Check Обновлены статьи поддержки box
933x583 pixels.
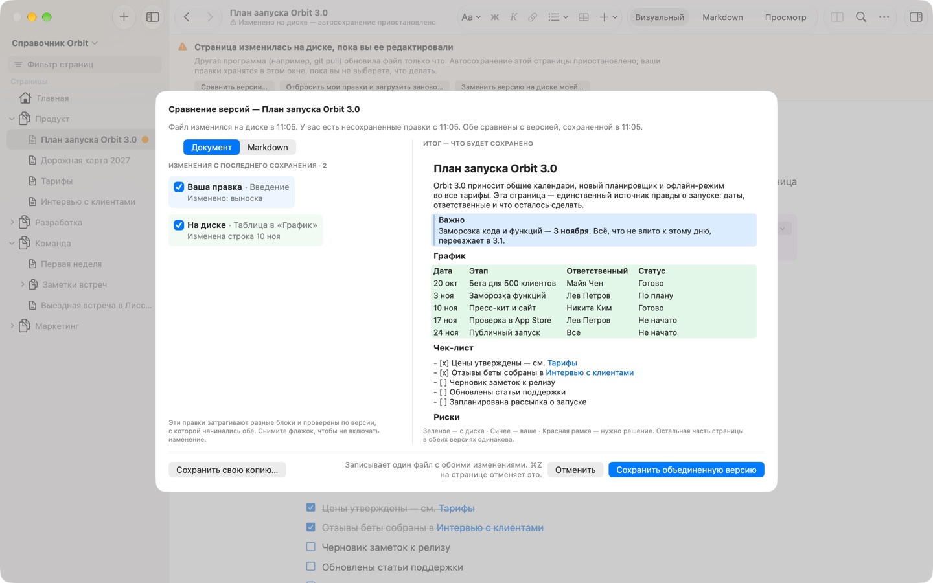point(311,566)
